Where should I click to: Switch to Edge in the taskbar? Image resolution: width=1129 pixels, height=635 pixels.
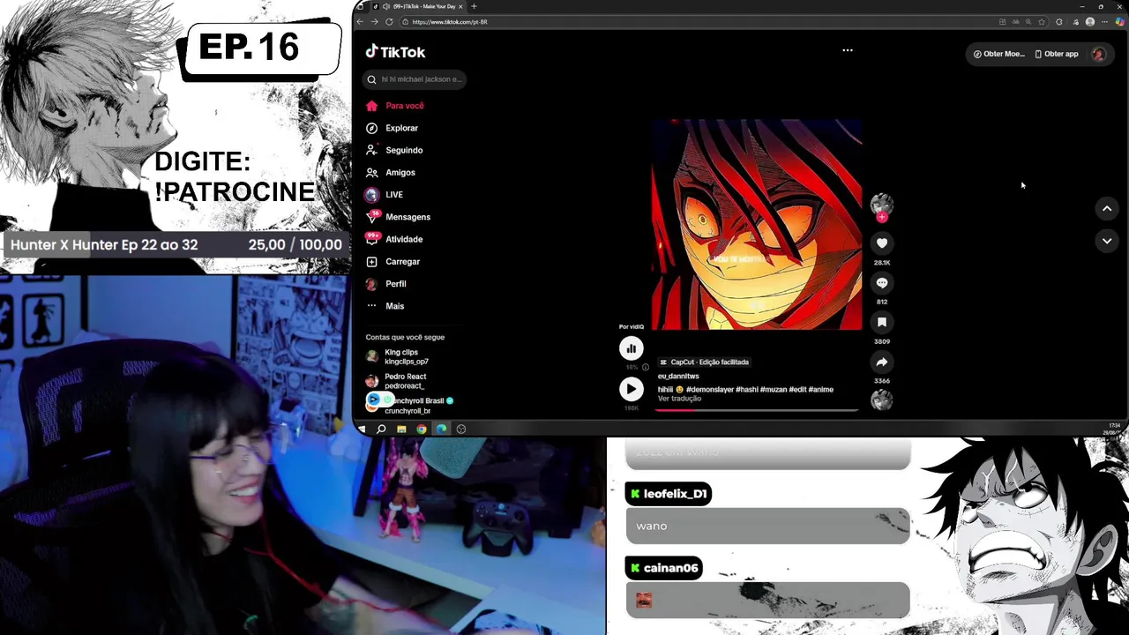(x=441, y=429)
